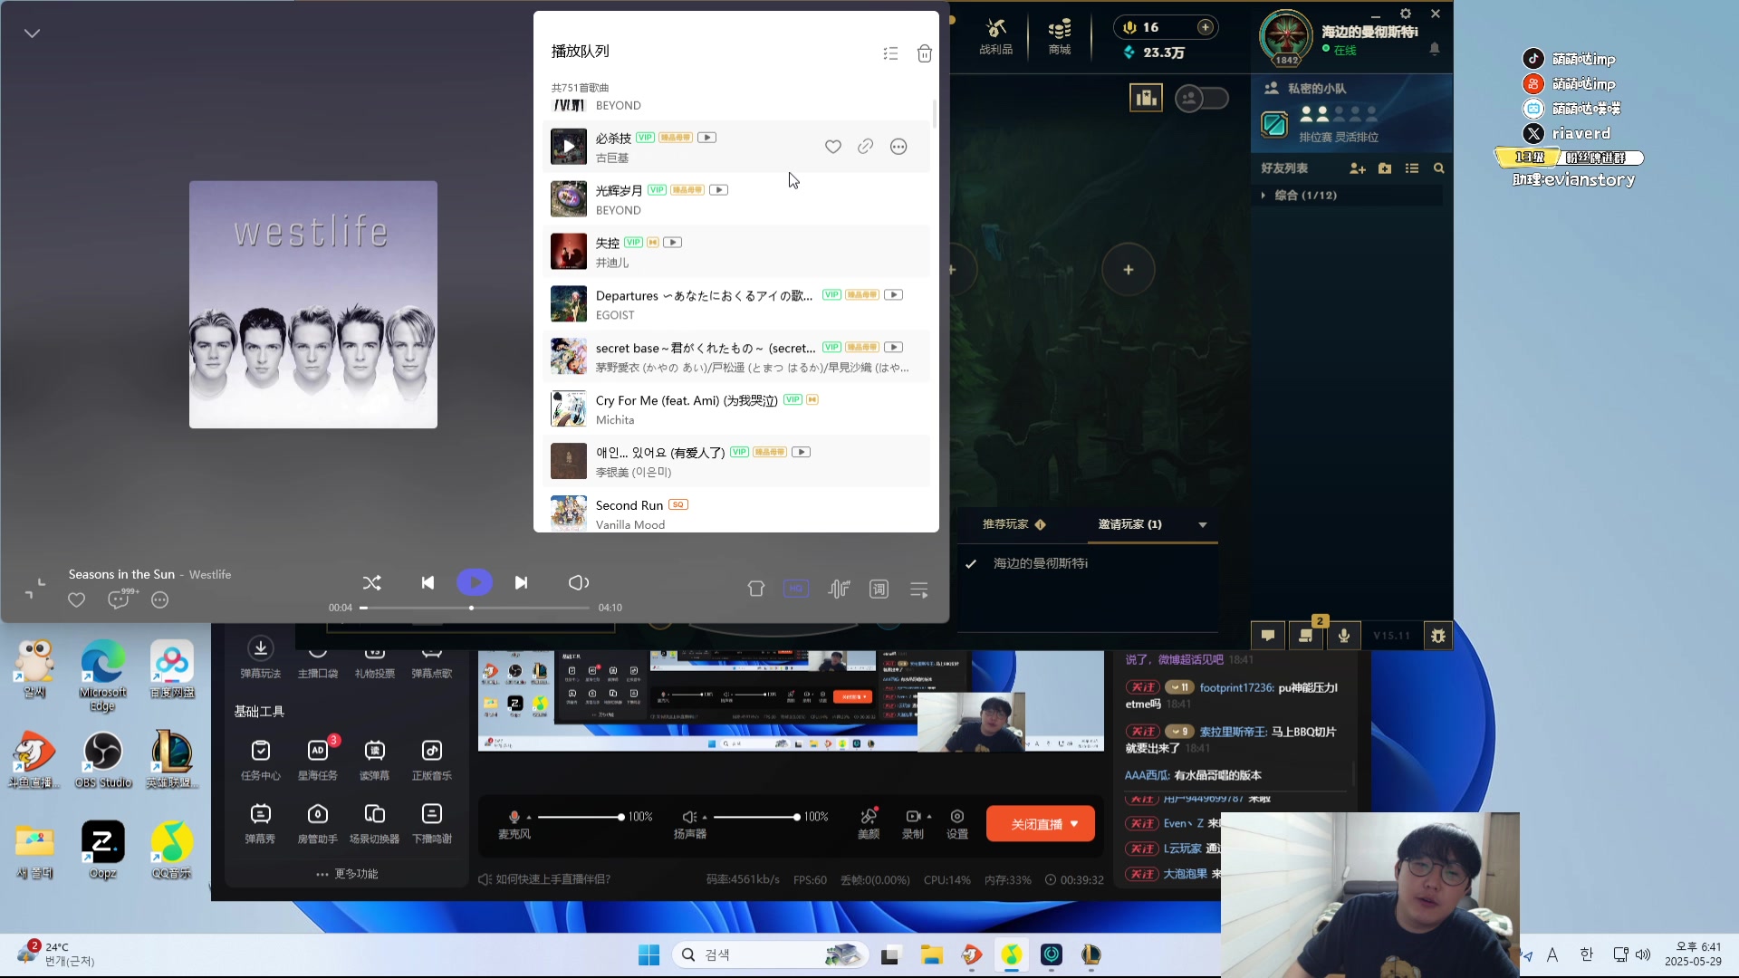Skip to previous track
This screenshot has height=978, width=1739.
pyautogui.click(x=428, y=582)
